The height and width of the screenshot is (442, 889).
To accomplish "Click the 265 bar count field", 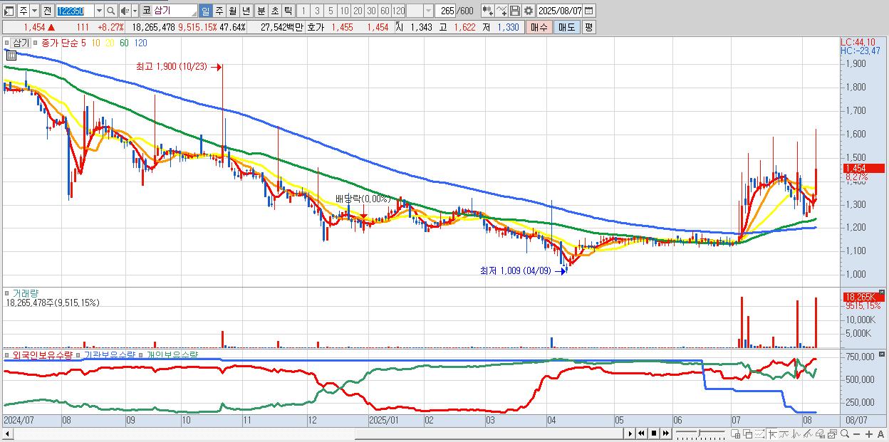I will pos(447,11).
